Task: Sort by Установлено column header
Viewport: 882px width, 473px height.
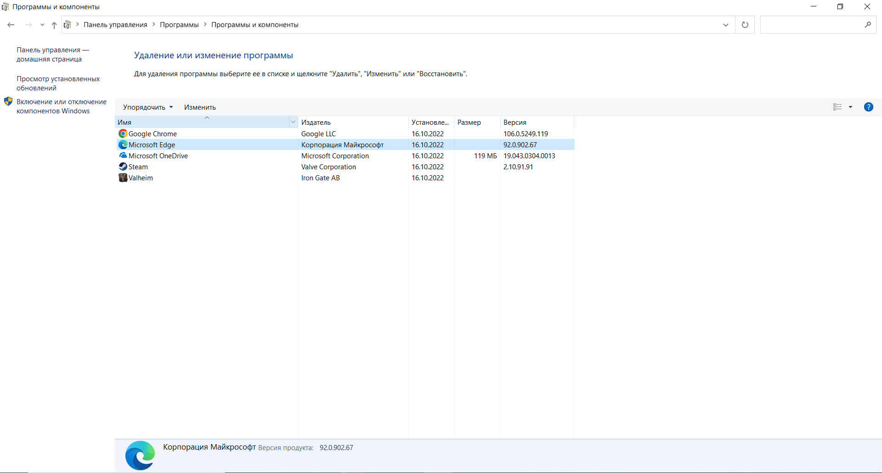Action: tap(431, 122)
